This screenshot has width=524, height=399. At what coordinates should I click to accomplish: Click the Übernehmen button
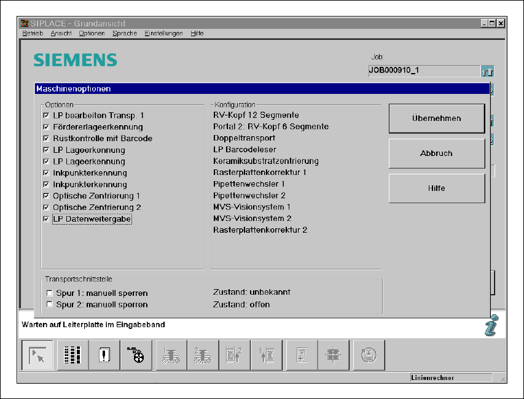pyautogui.click(x=437, y=118)
